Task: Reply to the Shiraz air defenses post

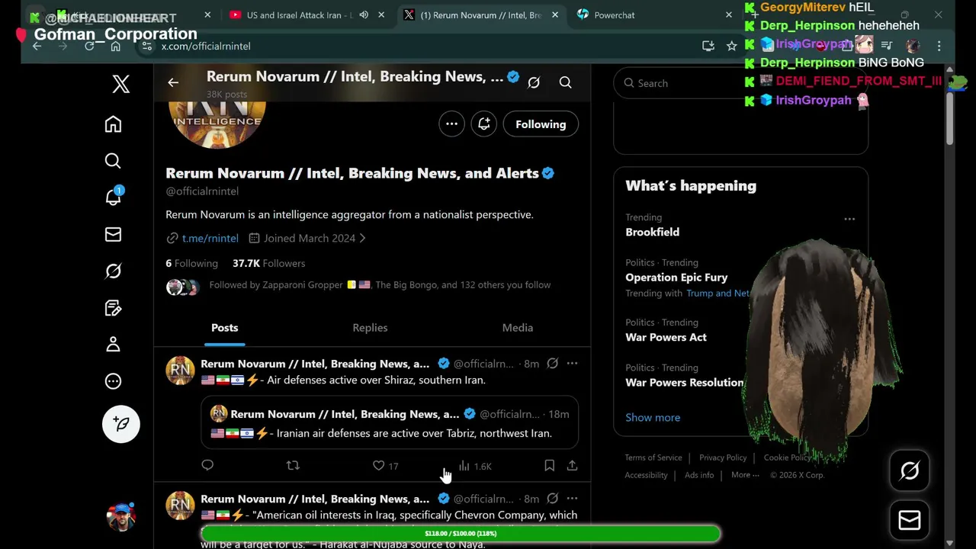Action: (207, 465)
